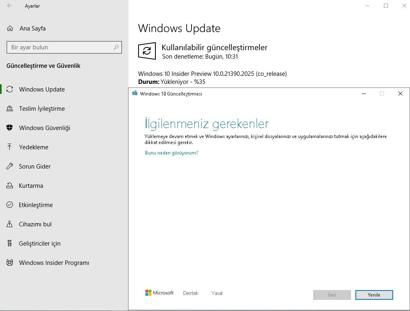The height and width of the screenshot is (311, 410).
Task: Click the Durum: Yükleniyor - %35 status text
Action: click(172, 82)
